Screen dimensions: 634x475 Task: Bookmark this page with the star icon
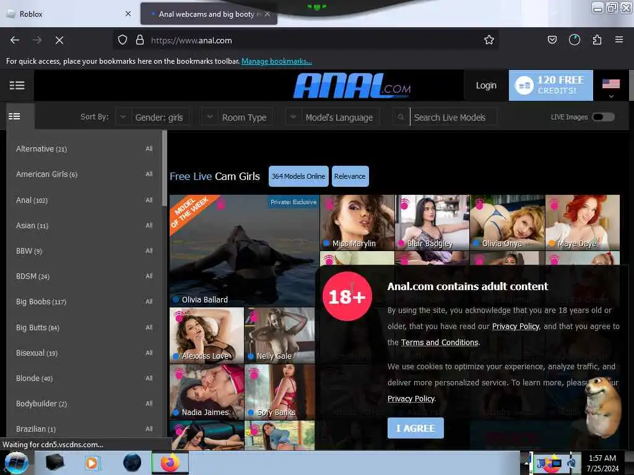(x=489, y=40)
